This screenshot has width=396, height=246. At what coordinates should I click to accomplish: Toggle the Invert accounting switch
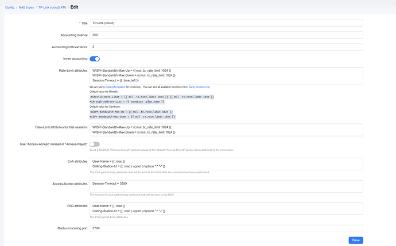(95, 59)
